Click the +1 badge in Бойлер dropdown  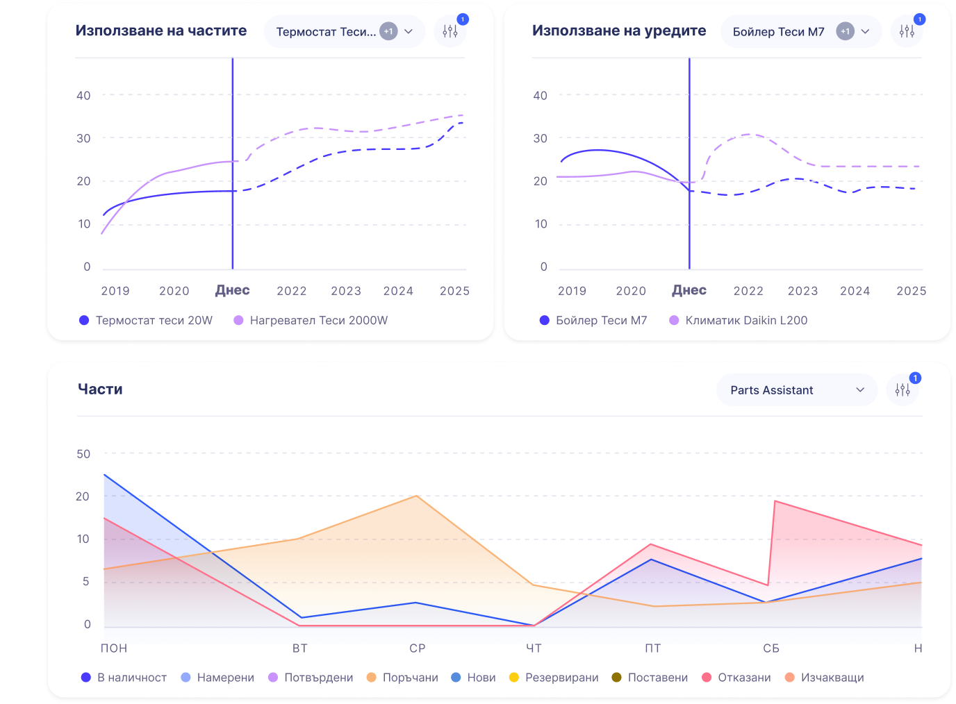click(845, 31)
